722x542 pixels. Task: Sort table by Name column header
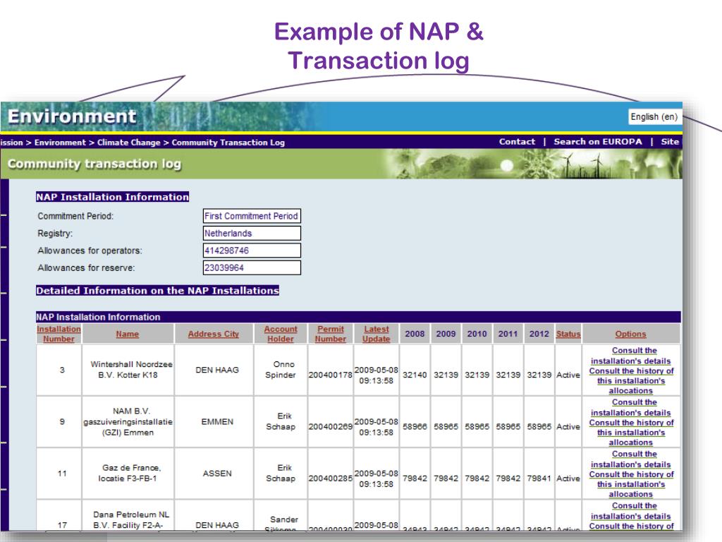128,334
